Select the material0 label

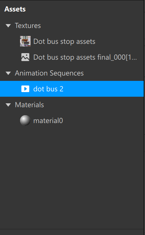pos(48,121)
